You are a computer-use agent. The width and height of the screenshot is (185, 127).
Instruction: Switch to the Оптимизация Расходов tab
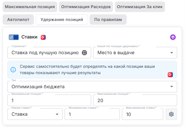tap(86, 7)
